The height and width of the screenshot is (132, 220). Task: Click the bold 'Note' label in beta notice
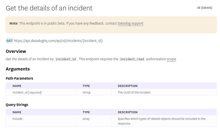coord(13,23)
